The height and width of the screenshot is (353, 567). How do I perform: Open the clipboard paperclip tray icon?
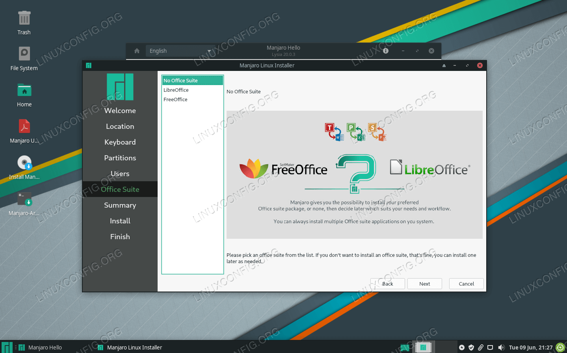481,347
